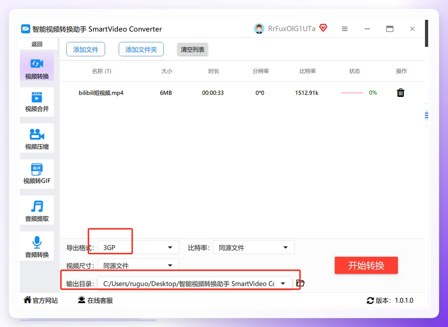Viewport: 448px width, 327px height.
Task: Click the user avatar icon
Action: [259, 29]
